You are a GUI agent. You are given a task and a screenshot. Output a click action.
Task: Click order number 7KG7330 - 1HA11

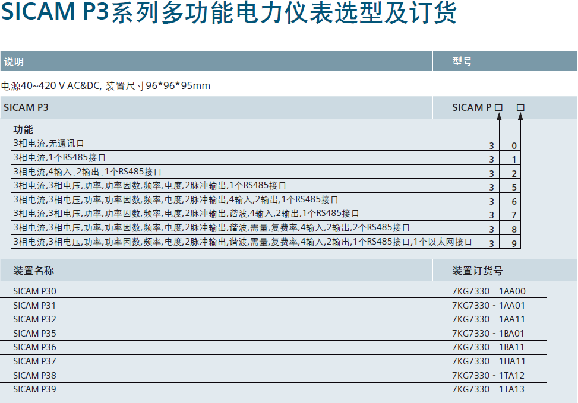pos(488,361)
